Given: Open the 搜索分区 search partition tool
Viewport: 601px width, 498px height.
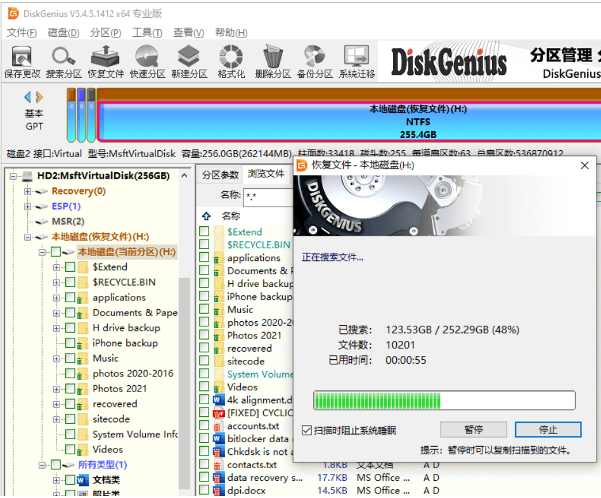Looking at the screenshot, I should click(x=63, y=61).
